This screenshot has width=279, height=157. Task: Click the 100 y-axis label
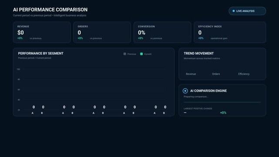click(18, 69)
